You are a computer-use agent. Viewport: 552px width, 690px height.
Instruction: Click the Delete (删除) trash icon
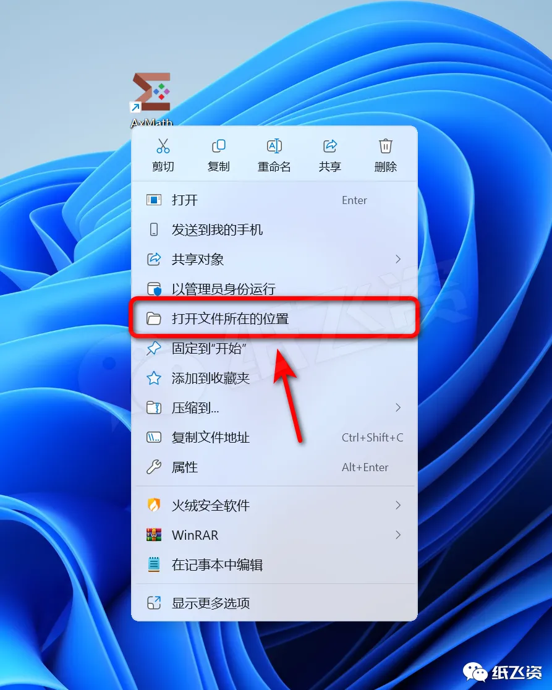[x=385, y=146]
